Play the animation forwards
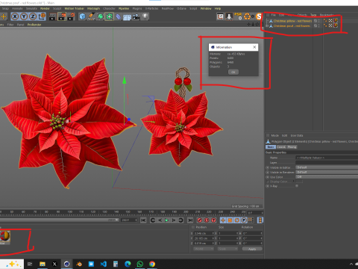 [x=166, y=220]
